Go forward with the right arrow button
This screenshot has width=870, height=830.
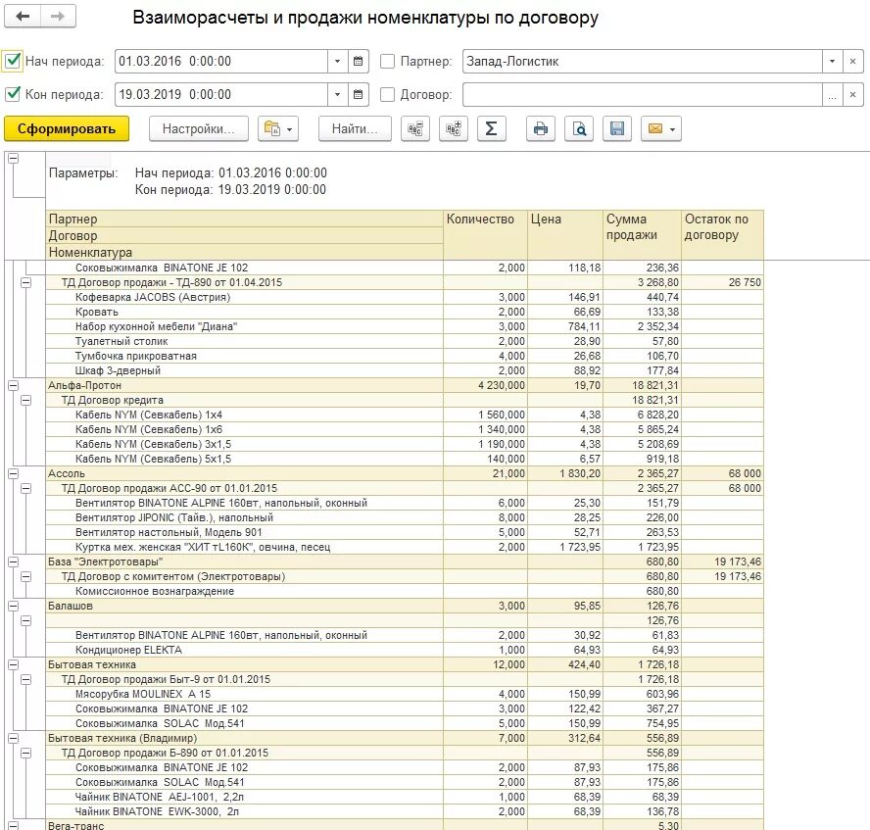tap(58, 16)
